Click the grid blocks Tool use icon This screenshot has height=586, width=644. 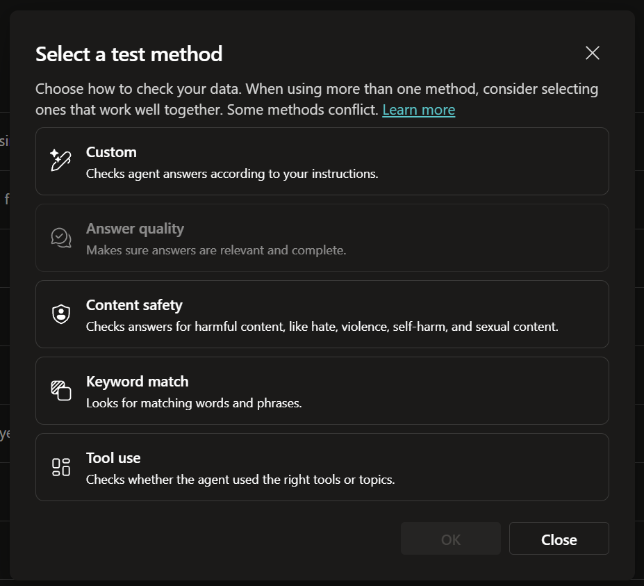(60, 467)
